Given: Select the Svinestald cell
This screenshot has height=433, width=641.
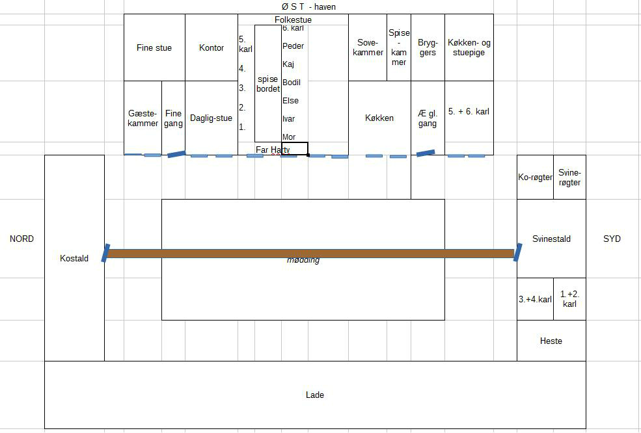Looking at the screenshot, I should click(x=551, y=239).
